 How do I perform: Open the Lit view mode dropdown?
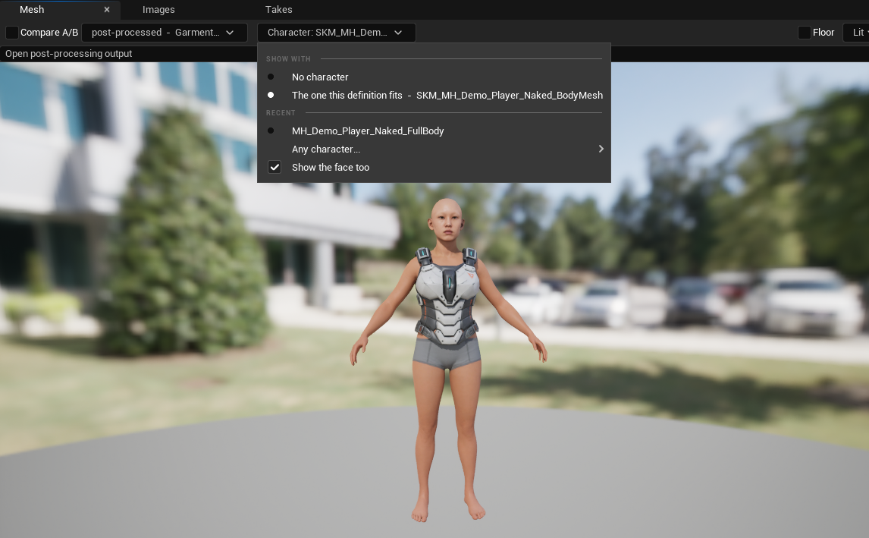[x=856, y=32]
